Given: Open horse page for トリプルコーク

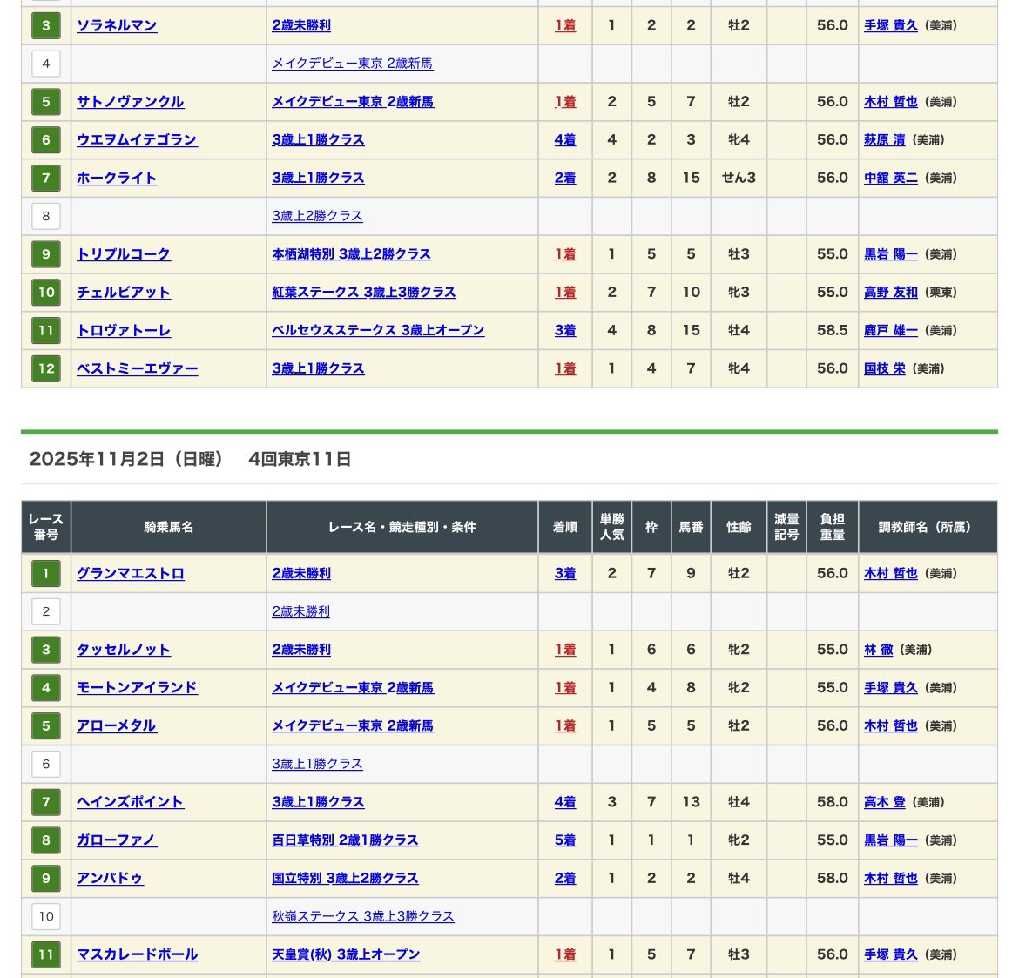Looking at the screenshot, I should tap(124, 254).
